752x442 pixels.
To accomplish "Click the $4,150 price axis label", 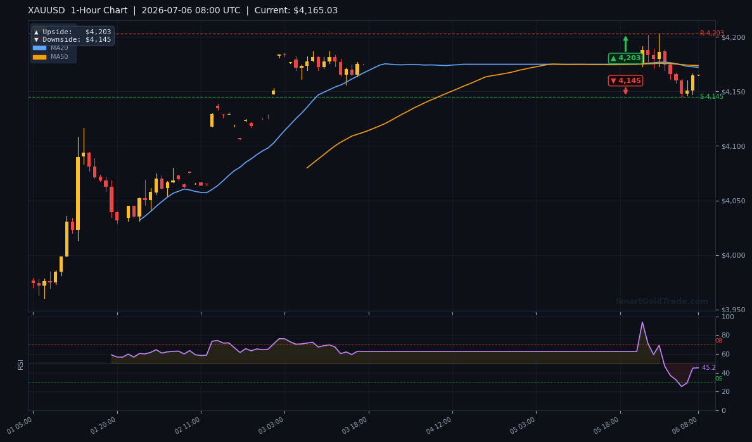I will tap(733, 92).
